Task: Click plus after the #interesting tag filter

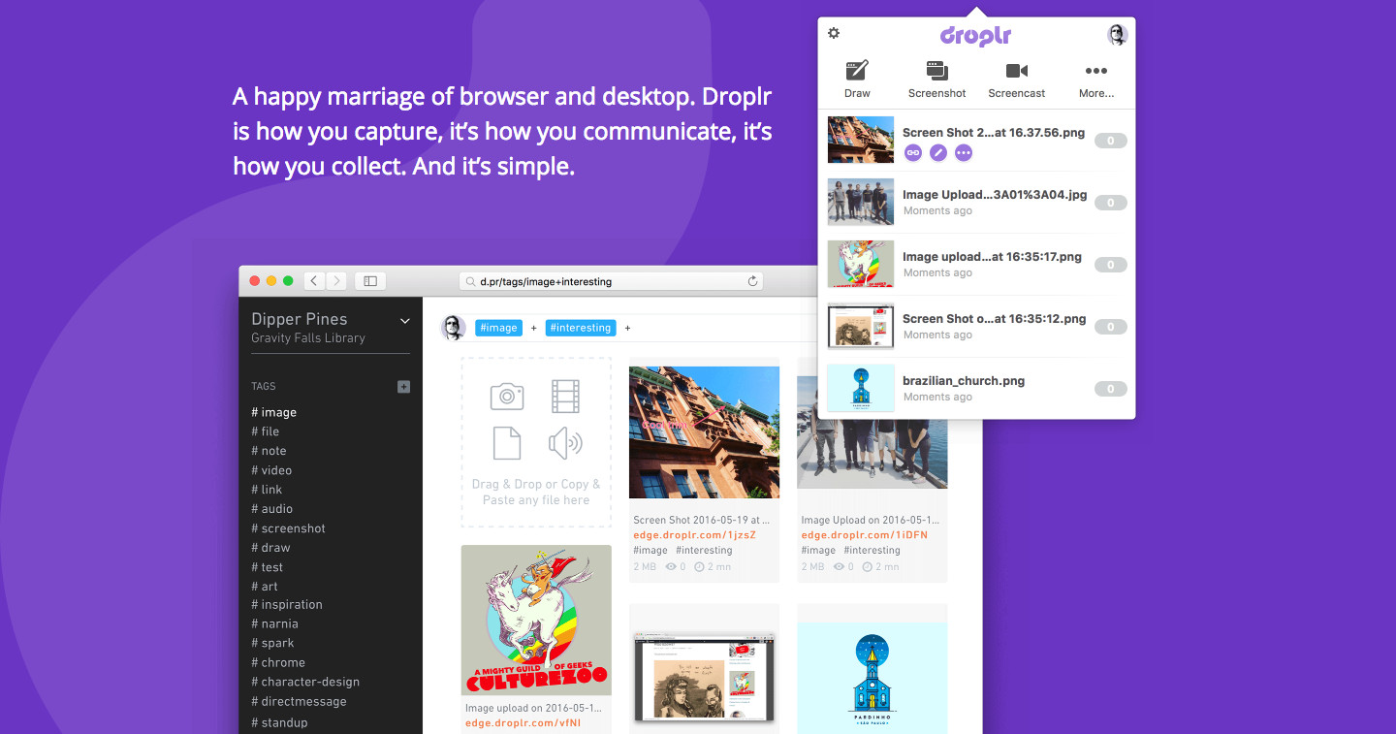Action: point(627,328)
